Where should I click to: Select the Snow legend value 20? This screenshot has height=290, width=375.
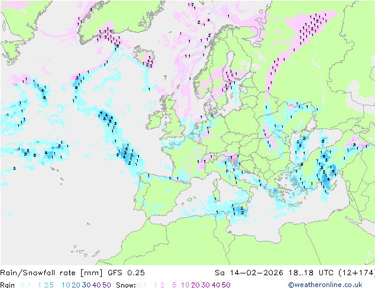tap(195, 285)
